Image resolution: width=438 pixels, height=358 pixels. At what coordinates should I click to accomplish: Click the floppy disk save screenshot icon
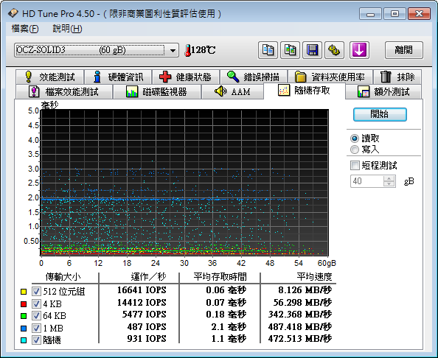[x=312, y=50]
